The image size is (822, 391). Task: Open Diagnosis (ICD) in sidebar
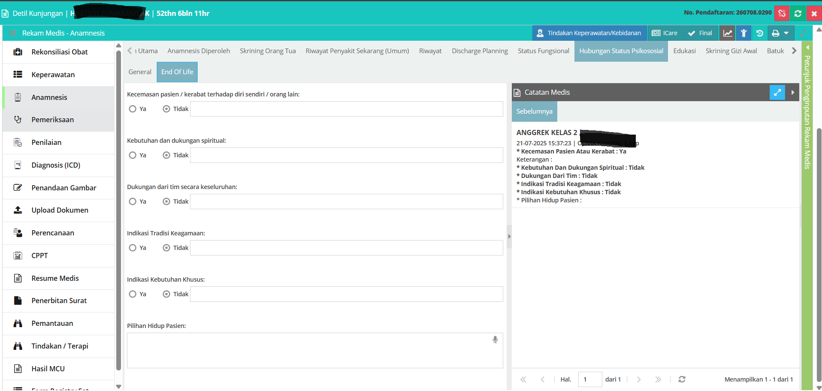(59, 165)
